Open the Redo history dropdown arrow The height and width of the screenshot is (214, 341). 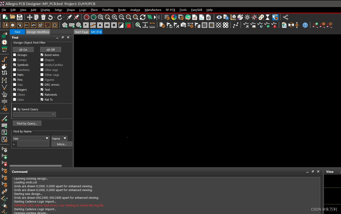[64, 17]
